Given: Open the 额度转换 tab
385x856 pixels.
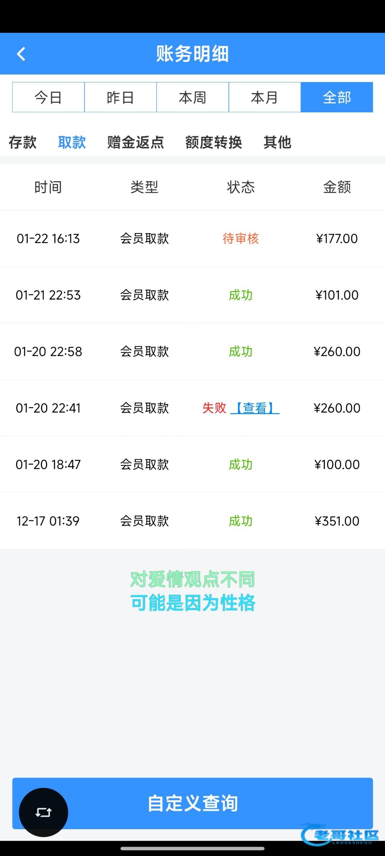Looking at the screenshot, I should (214, 142).
